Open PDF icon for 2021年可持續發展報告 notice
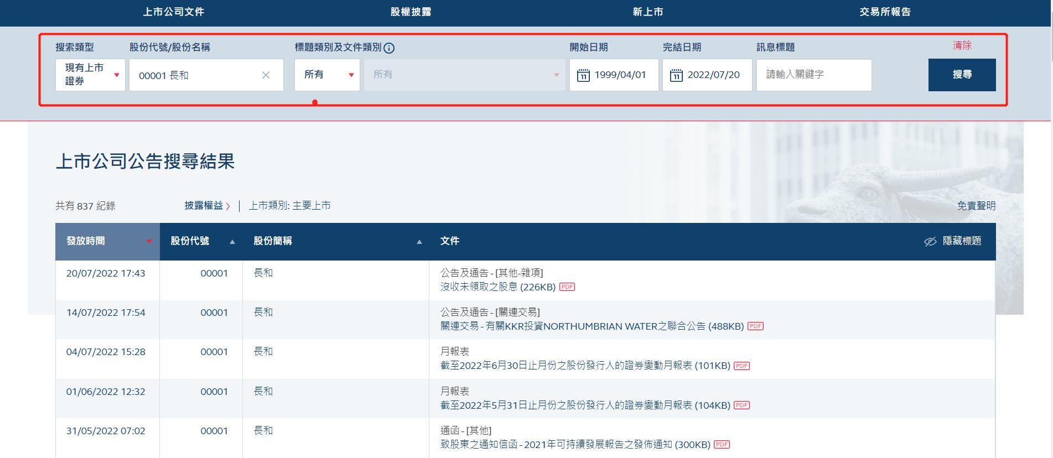This screenshot has width=1053, height=458. coord(722,445)
